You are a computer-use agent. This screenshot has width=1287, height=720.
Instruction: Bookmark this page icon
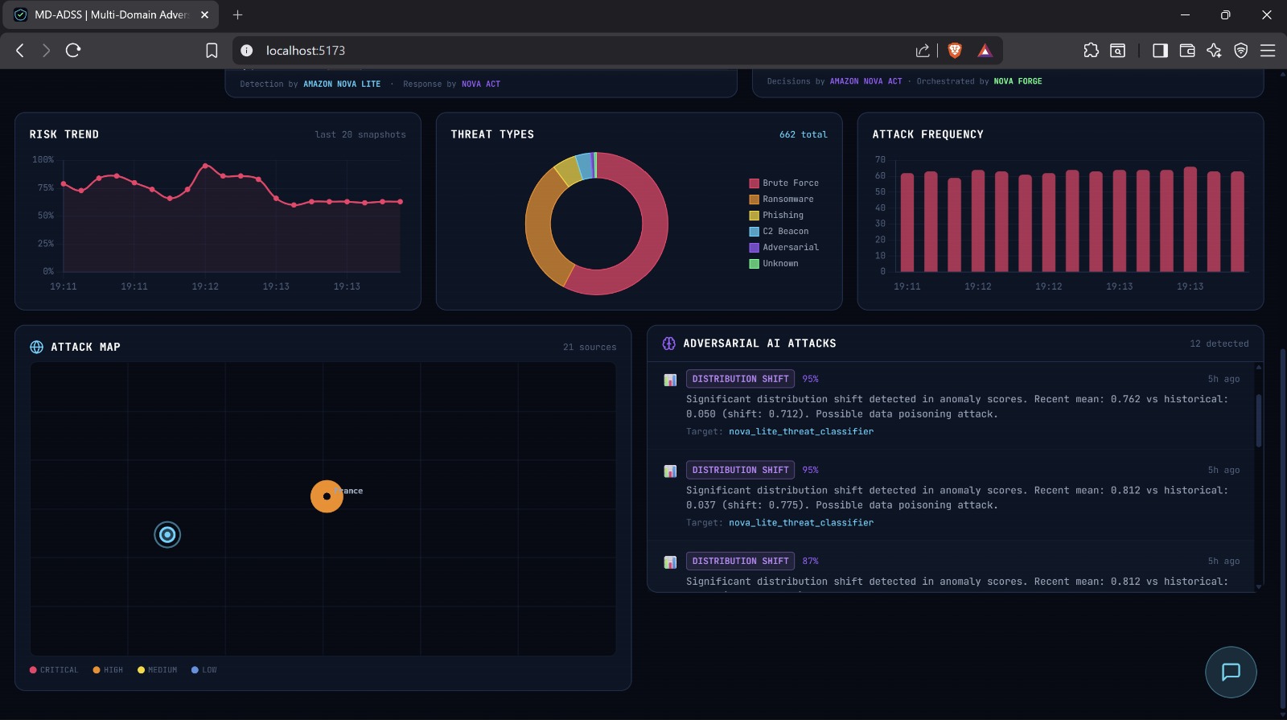point(212,51)
